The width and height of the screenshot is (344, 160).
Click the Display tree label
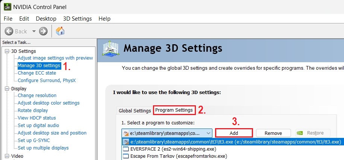(19, 88)
